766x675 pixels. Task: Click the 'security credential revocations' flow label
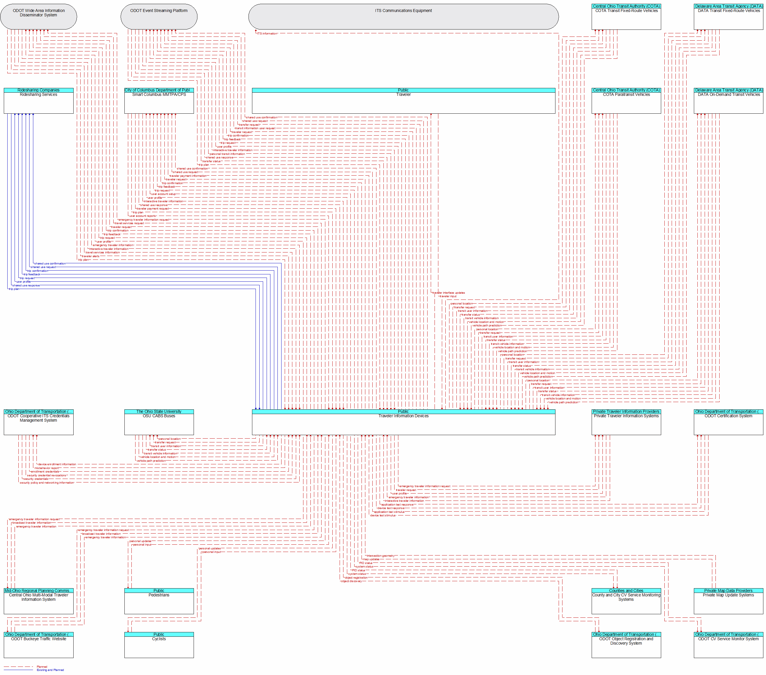pos(46,475)
